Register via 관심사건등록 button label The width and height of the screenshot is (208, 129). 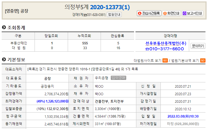coord(151,13)
